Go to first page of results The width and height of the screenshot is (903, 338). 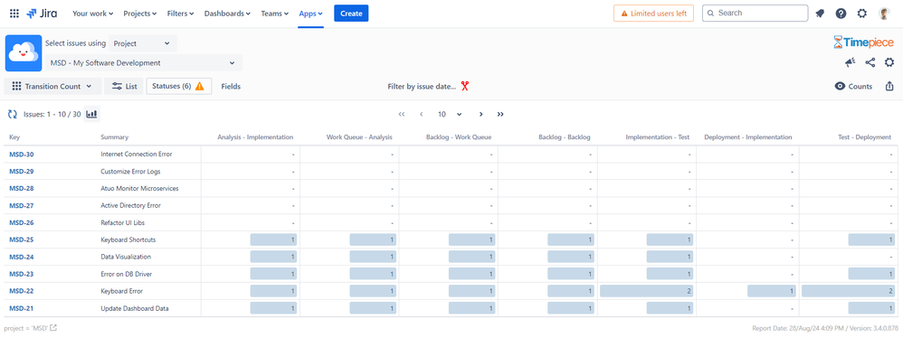pyautogui.click(x=402, y=115)
